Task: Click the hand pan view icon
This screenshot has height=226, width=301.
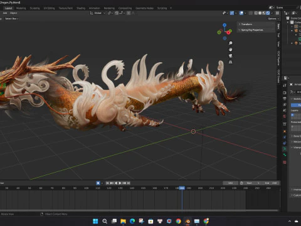Action: coord(230,50)
